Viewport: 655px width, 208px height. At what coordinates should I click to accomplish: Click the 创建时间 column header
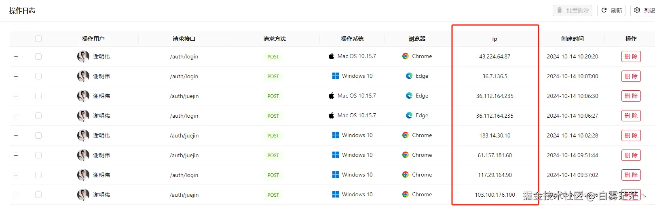[572, 39]
